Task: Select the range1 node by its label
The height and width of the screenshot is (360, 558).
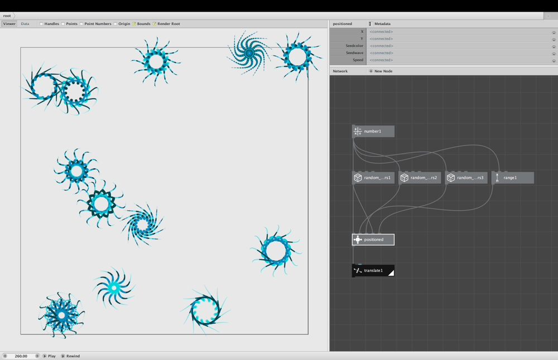Action: [x=510, y=178]
